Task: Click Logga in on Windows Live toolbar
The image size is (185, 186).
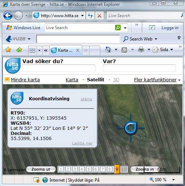Action: click(170, 28)
